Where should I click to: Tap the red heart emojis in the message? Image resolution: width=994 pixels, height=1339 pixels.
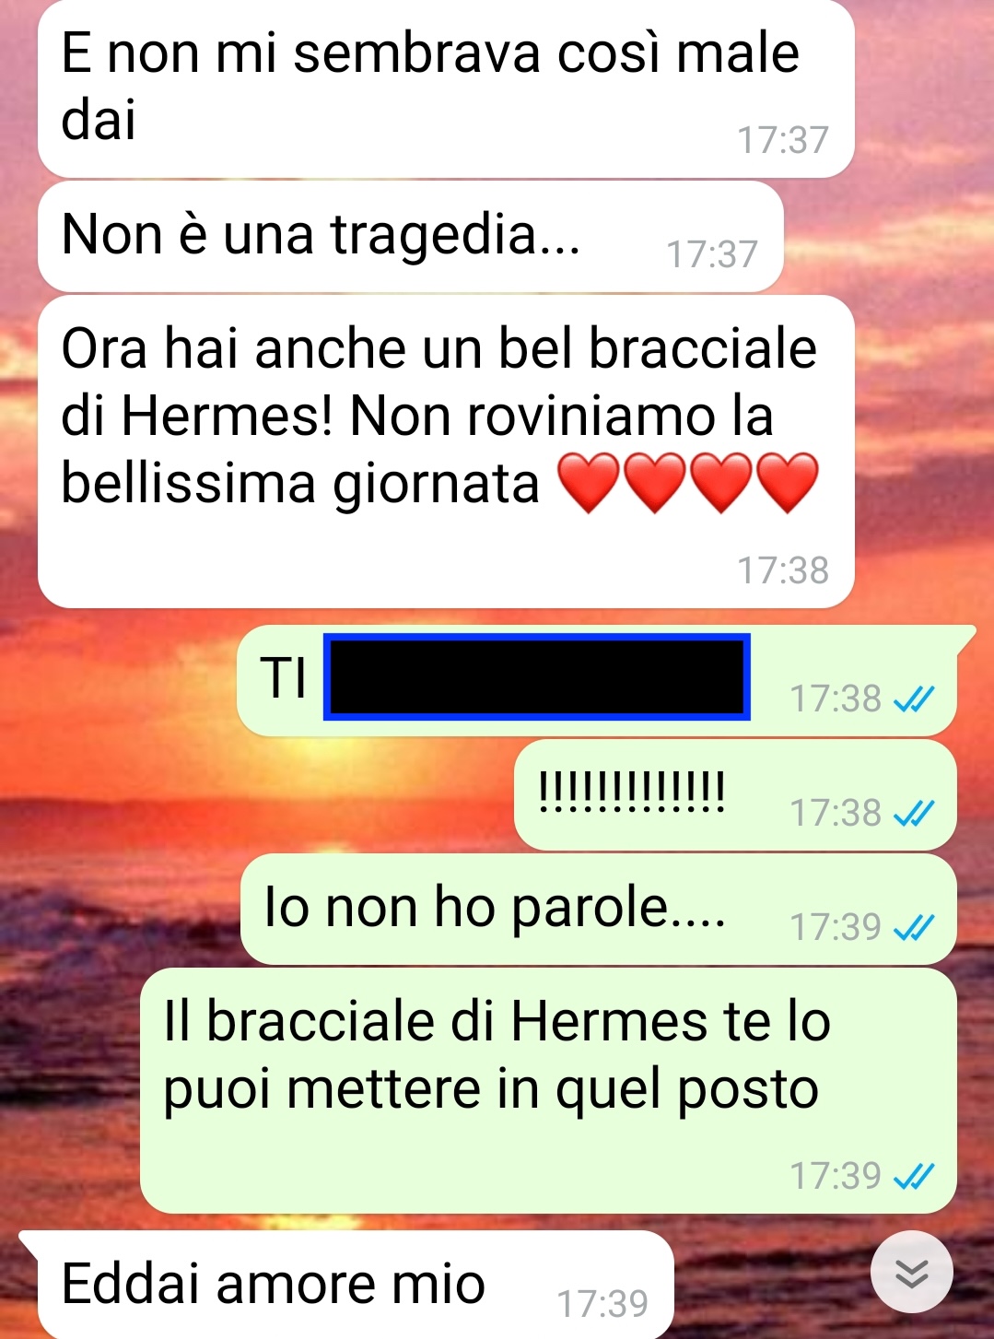coord(688,483)
